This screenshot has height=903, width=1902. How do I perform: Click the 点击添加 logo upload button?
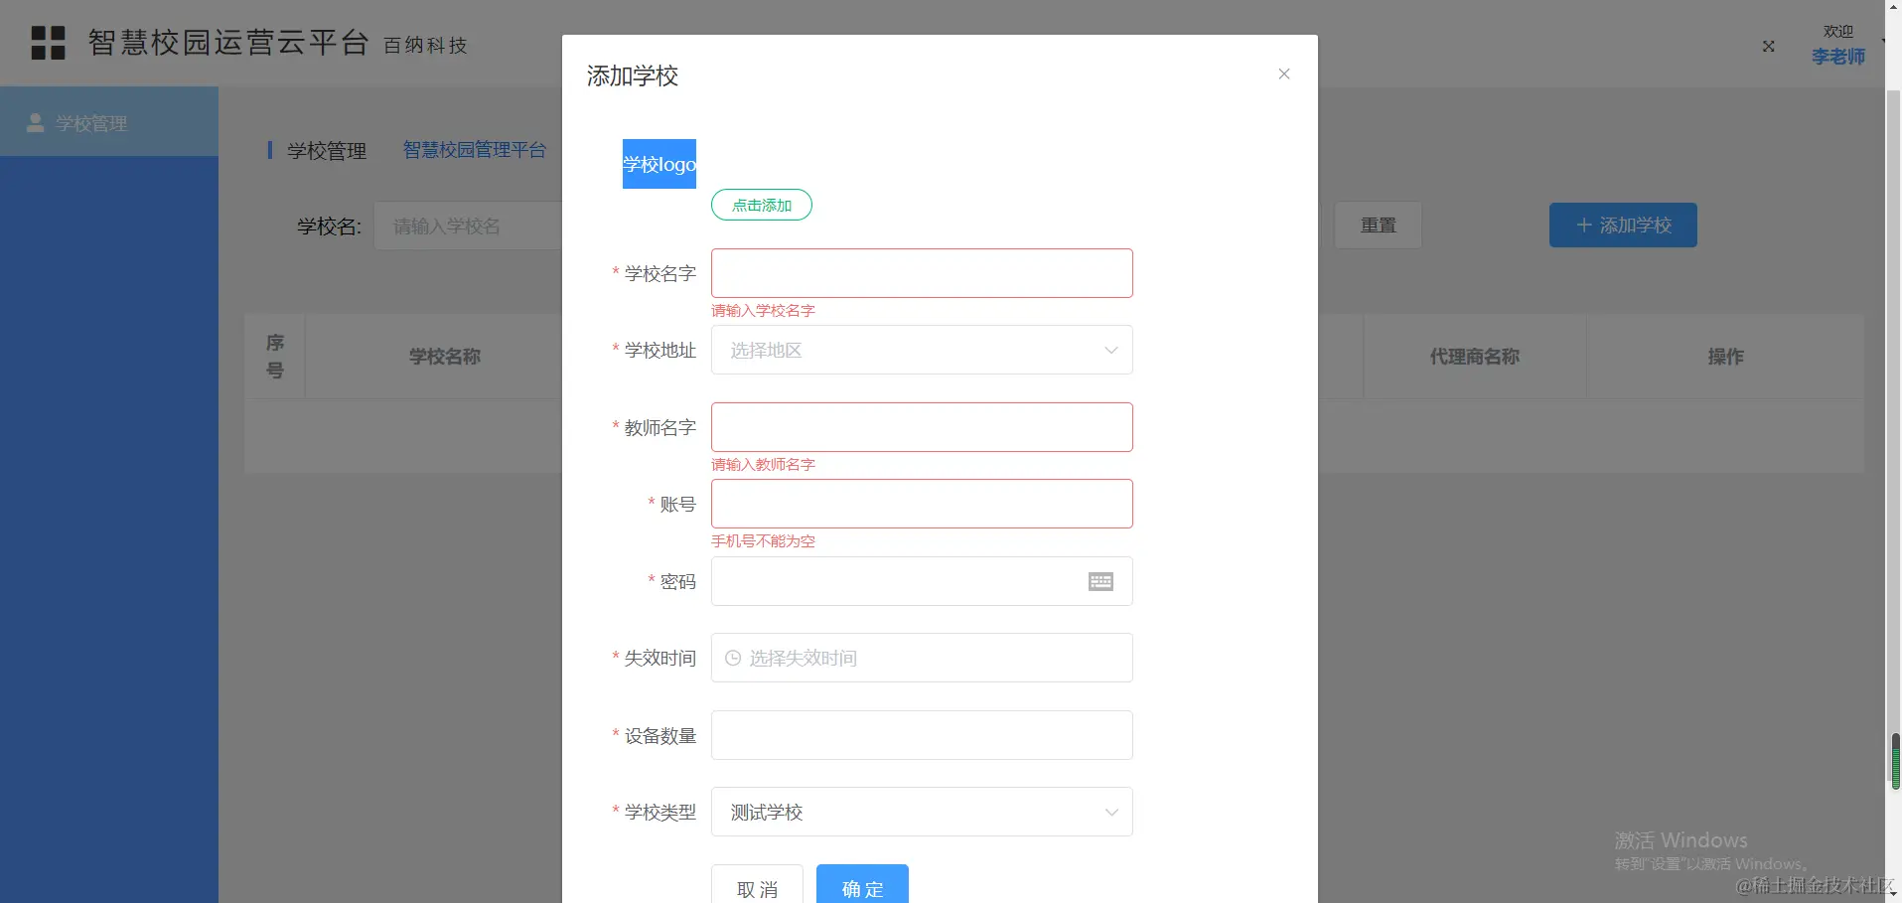[x=762, y=205]
